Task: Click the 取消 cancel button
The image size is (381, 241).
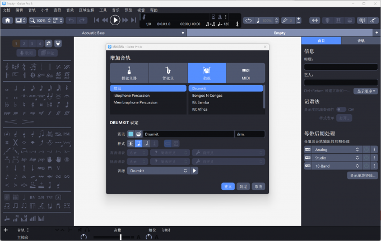Action: pos(258,186)
